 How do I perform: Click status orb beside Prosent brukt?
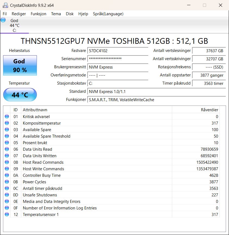pyautogui.click(x=7, y=143)
